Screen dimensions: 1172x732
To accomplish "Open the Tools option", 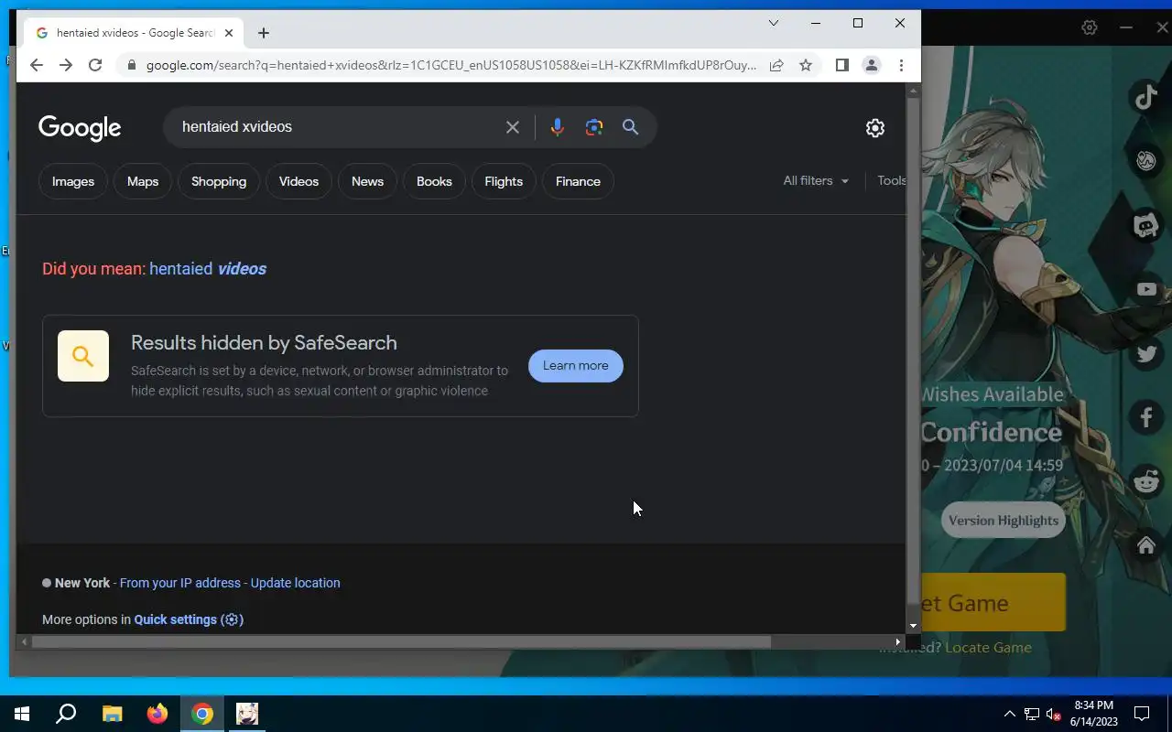I will pos(892,181).
